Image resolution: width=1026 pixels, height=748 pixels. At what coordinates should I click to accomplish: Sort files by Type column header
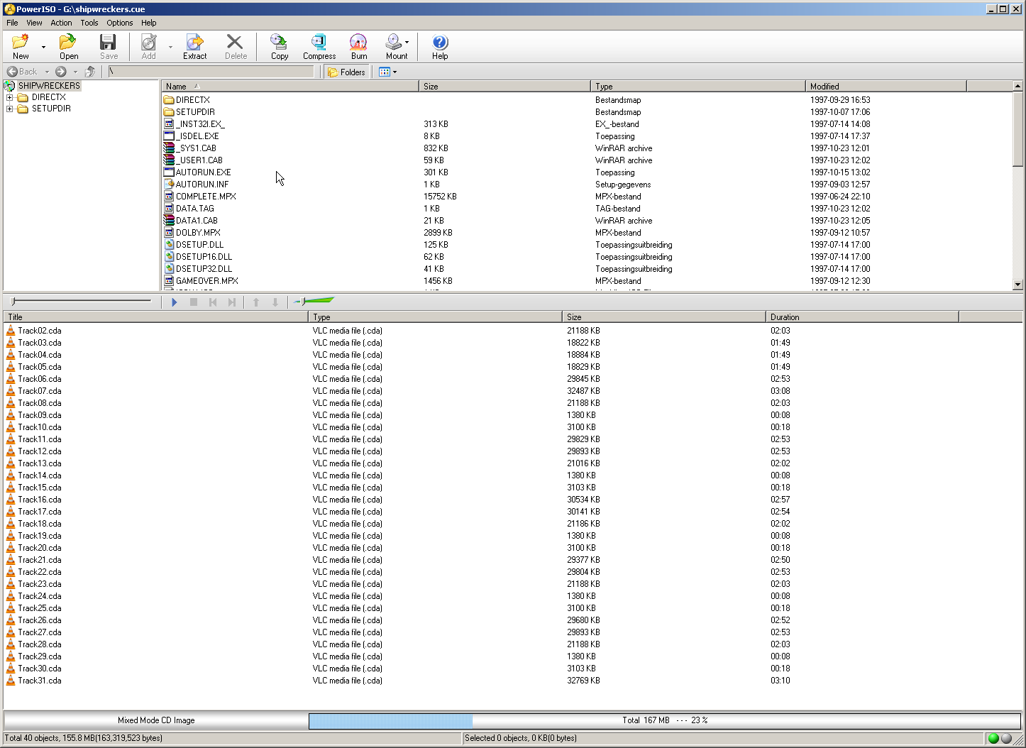(698, 86)
